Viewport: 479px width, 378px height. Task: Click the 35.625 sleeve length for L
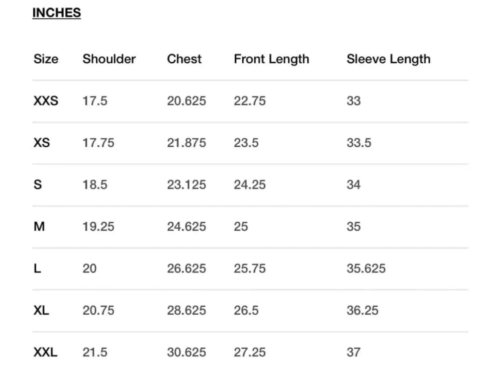coord(366,269)
